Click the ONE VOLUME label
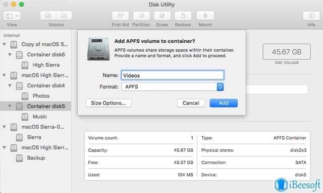The width and height of the screenshot is (323, 193). pos(287,63)
